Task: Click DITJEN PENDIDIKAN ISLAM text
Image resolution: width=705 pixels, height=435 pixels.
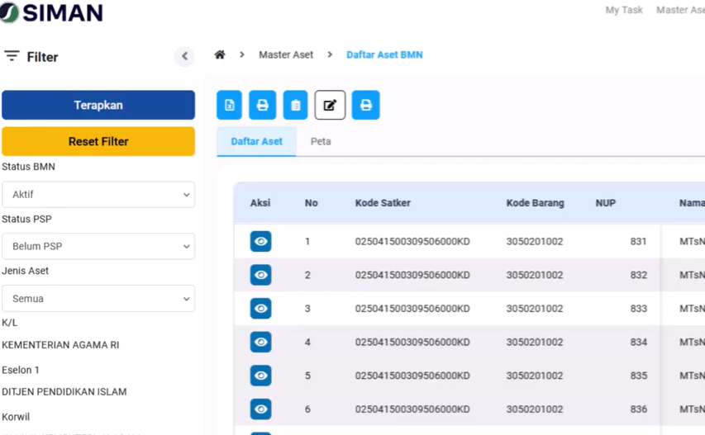Action: pos(64,391)
